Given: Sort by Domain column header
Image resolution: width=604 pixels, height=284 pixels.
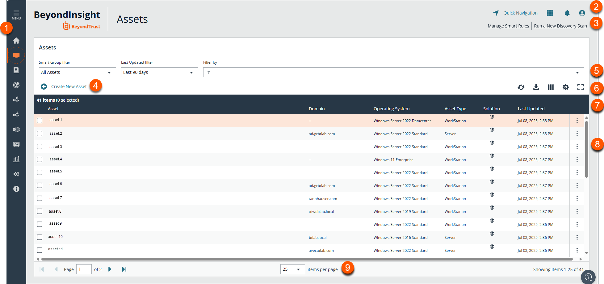Looking at the screenshot, I should tap(317, 109).
